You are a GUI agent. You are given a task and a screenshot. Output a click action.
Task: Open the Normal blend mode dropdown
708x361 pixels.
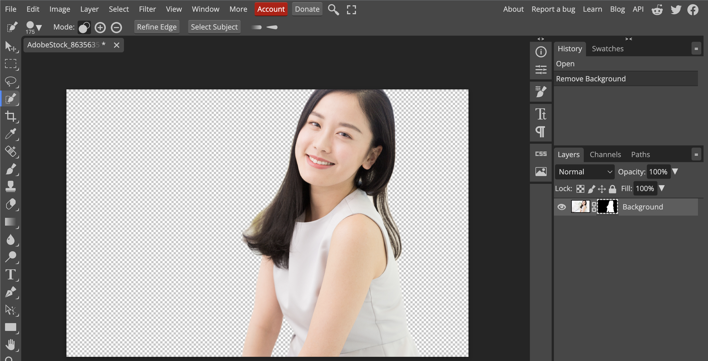click(585, 172)
